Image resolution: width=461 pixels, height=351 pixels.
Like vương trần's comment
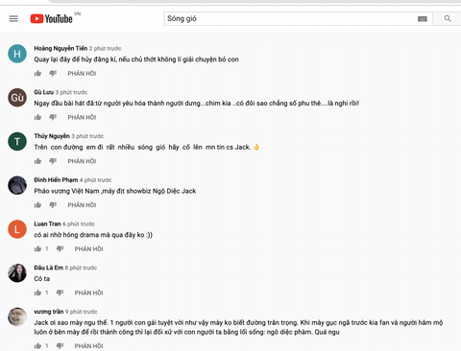[x=37, y=346]
